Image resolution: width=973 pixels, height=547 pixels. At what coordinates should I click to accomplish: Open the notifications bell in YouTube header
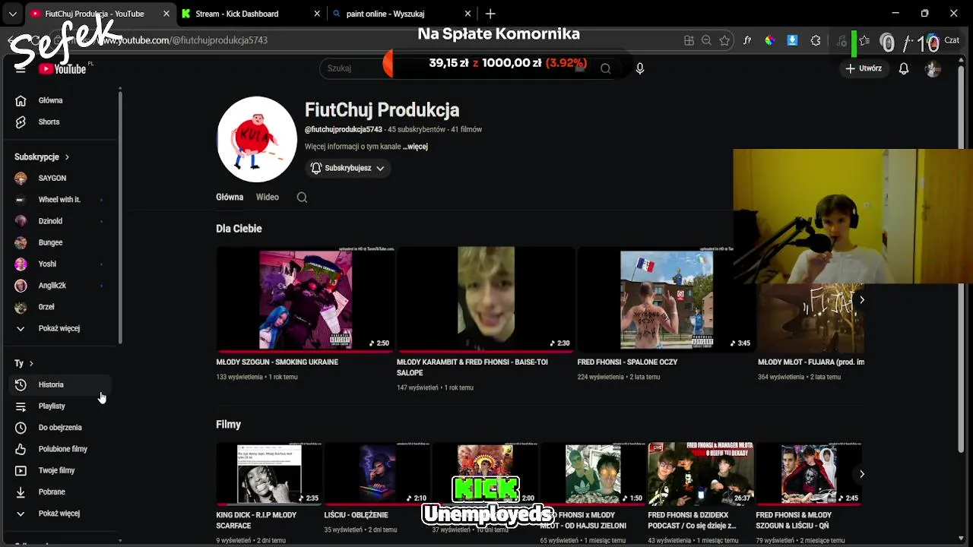pyautogui.click(x=904, y=68)
